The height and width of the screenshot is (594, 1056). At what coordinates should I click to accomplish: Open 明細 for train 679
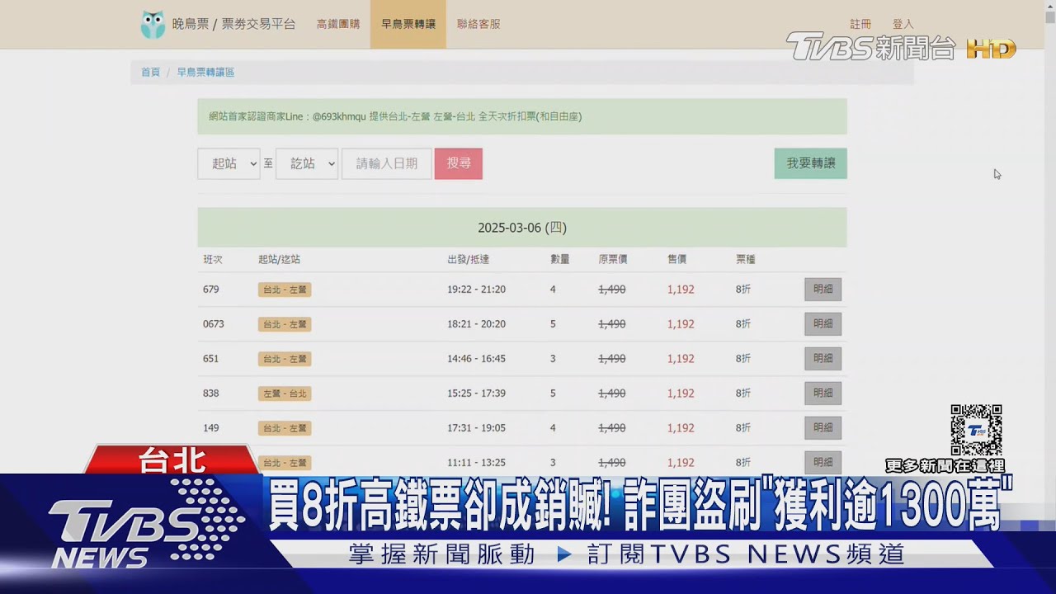[x=823, y=290]
